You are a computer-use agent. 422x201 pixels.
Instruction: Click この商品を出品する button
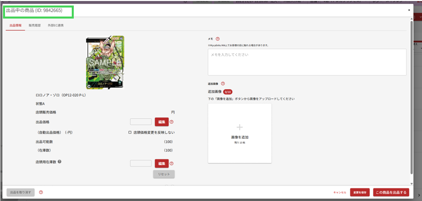pyautogui.click(x=391, y=192)
